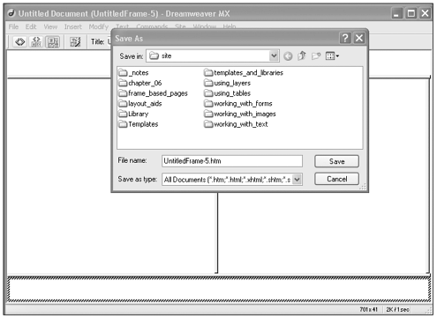This screenshot has width=437, height=318.
Task: Open the templates_and_libraries folder
Action: click(244, 72)
